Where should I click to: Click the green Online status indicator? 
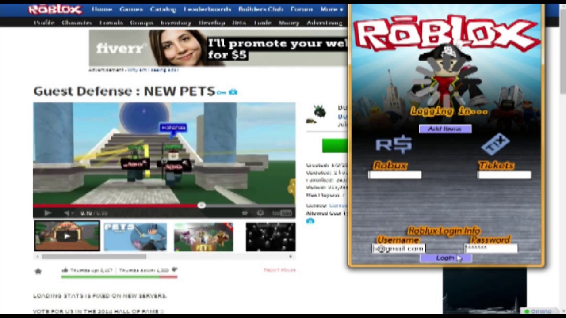click(526, 311)
